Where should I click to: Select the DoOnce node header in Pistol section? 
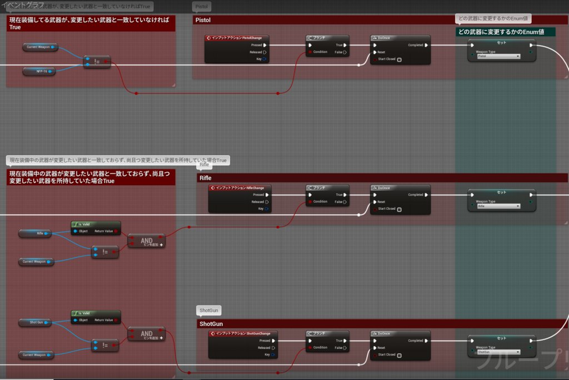click(400, 38)
